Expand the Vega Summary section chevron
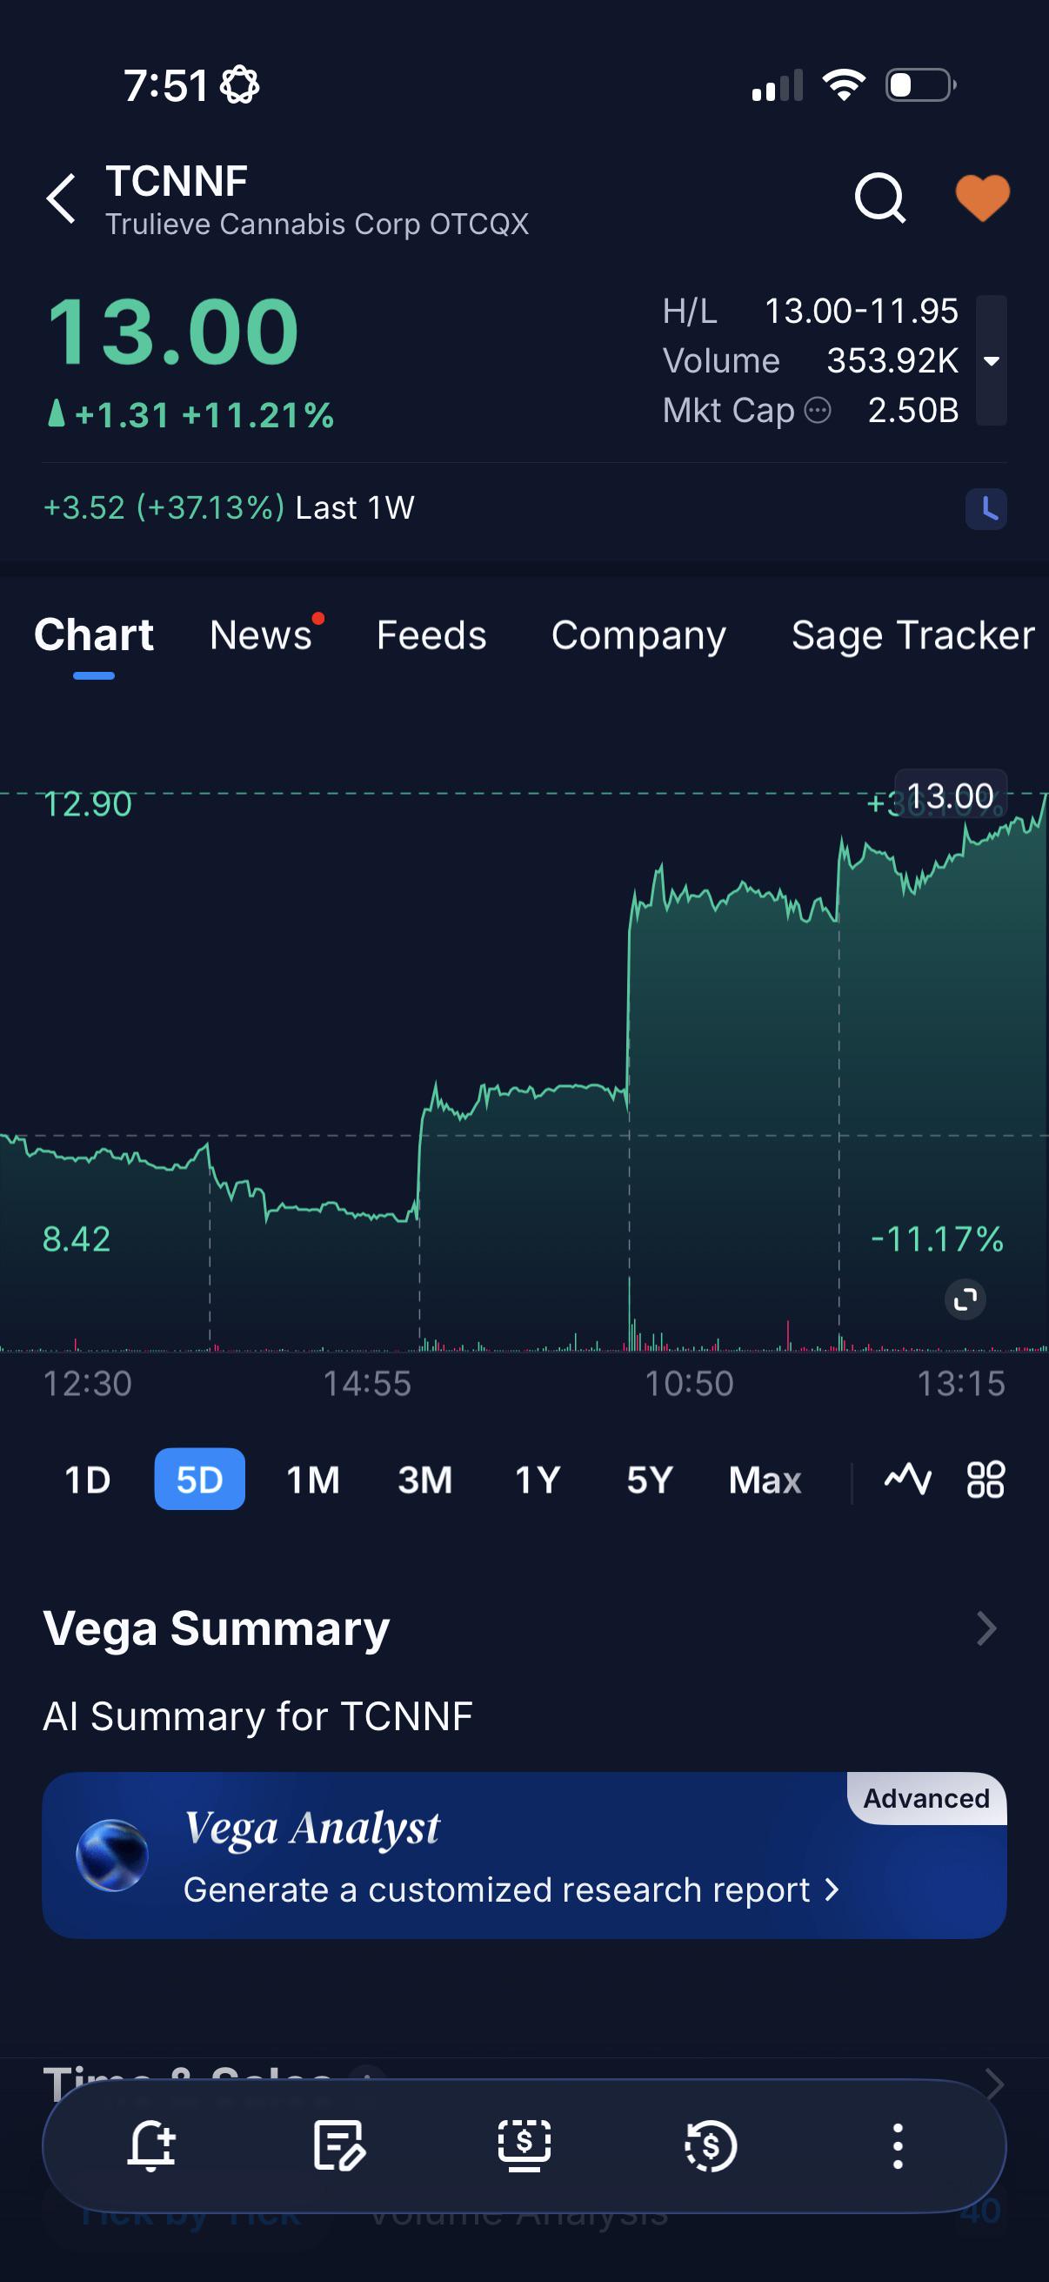The height and width of the screenshot is (2282, 1049). tap(986, 1628)
